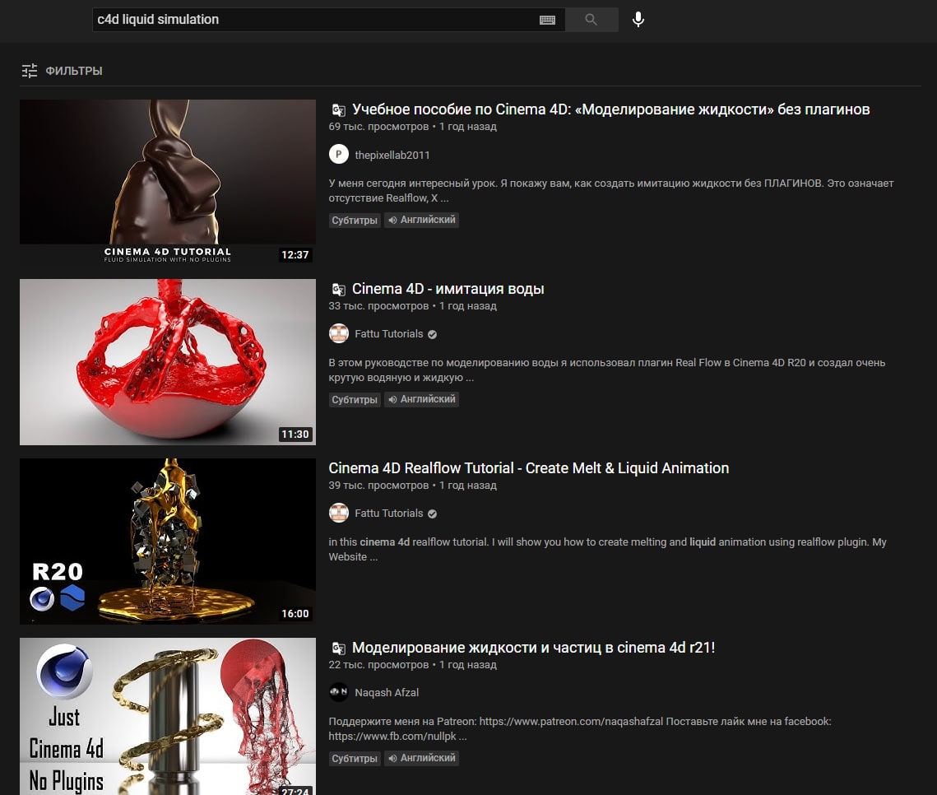
Task: Go to the Naqash Afzal channel name
Action: pyautogui.click(x=387, y=692)
